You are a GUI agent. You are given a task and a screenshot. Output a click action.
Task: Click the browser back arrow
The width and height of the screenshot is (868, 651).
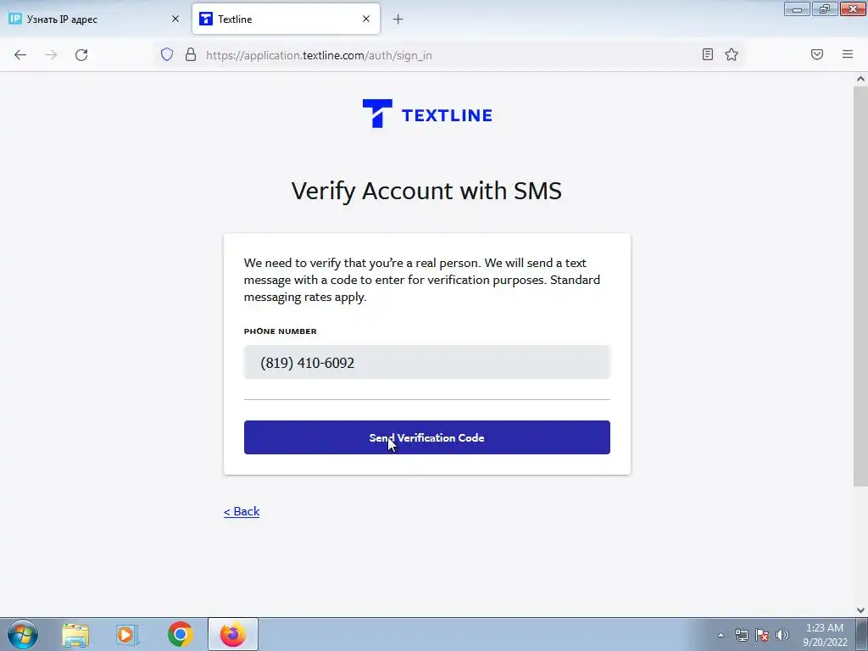(x=20, y=55)
